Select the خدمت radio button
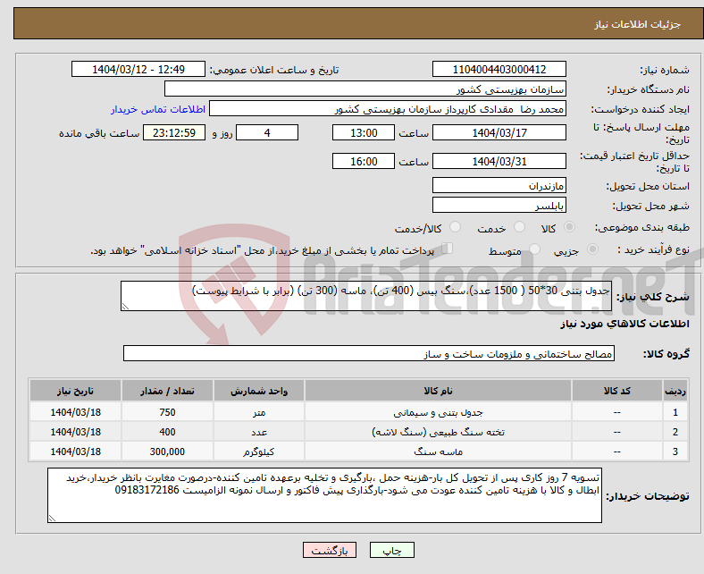The width and height of the screenshot is (704, 574). 519,227
